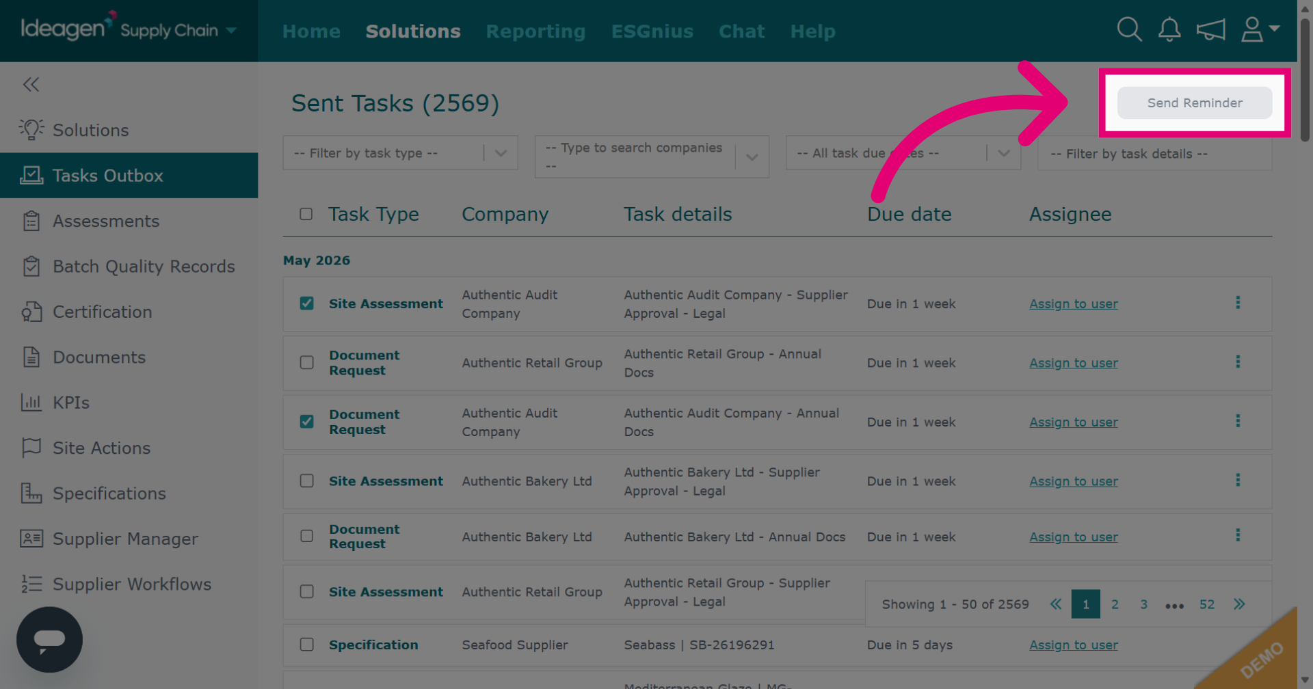Viewport: 1313px width, 689px height.
Task: Open row menu for Authentic Bakery Annual Docs
Action: pyautogui.click(x=1238, y=535)
